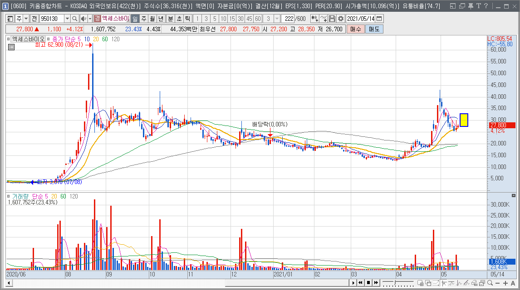The width and height of the screenshot is (520, 290).
Task: Open chart settings gear icon
Action: point(341,19)
